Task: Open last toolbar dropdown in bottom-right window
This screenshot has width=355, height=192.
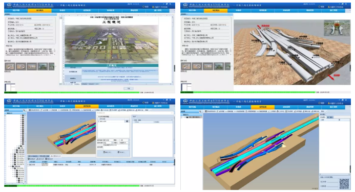Action: pyautogui.click(x=323, y=111)
